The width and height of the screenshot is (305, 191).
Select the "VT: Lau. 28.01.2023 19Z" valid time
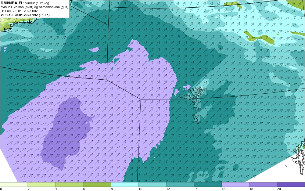pyautogui.click(x=19, y=15)
